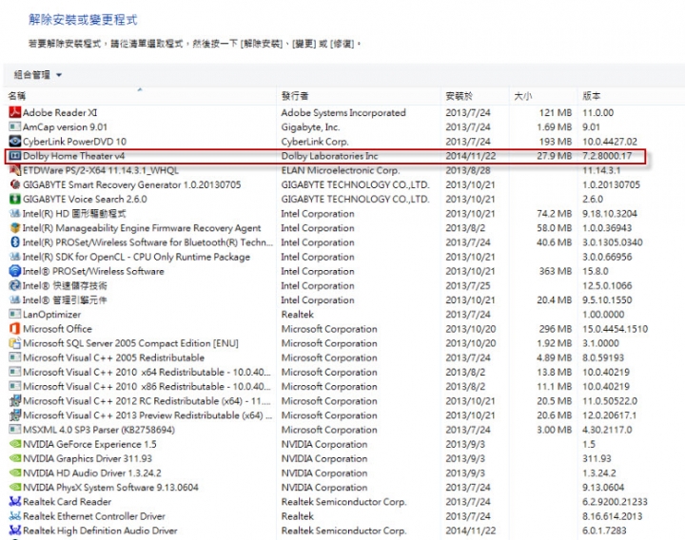Click the GIGABYTE Voice Search icon
The height and width of the screenshot is (540, 685).
pos(15,199)
